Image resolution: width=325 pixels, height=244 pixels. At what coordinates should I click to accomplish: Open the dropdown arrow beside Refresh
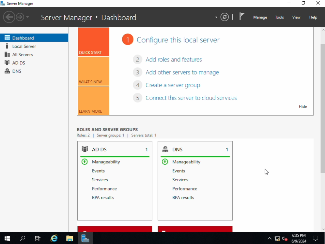coord(216,17)
